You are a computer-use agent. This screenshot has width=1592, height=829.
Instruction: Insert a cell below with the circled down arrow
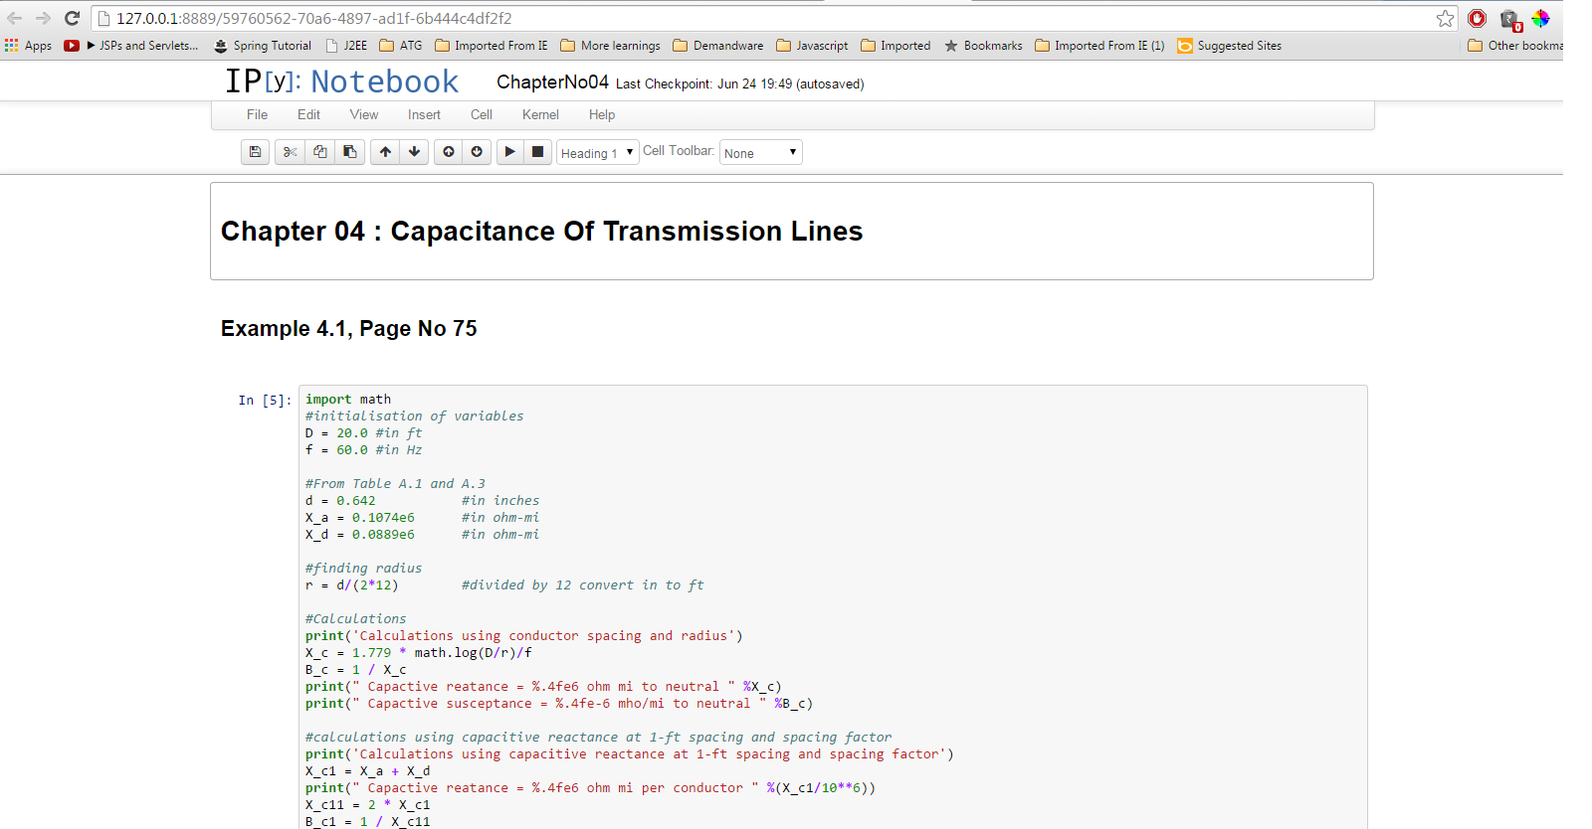coord(477,152)
